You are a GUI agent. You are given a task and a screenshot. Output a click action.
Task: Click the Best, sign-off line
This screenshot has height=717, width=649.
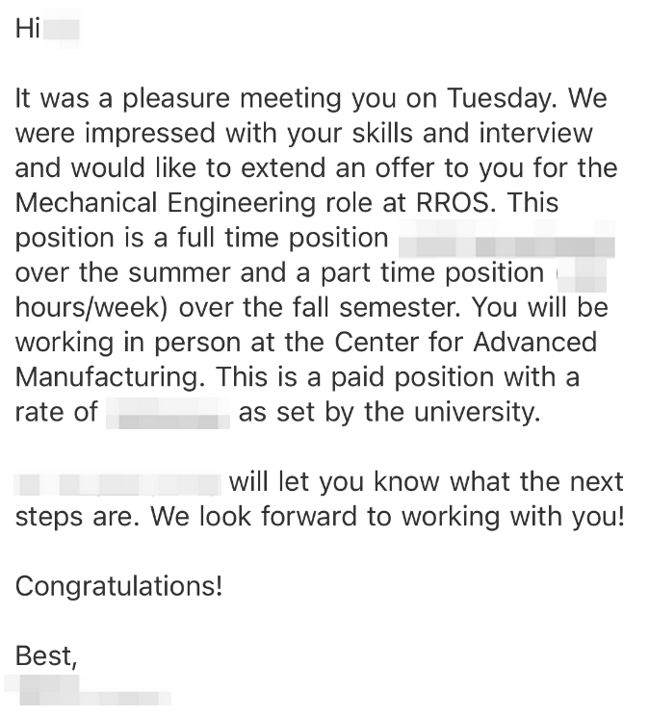(x=46, y=656)
